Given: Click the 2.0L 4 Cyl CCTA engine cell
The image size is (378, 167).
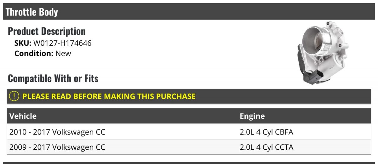Looking at the screenshot, I should (x=266, y=147).
